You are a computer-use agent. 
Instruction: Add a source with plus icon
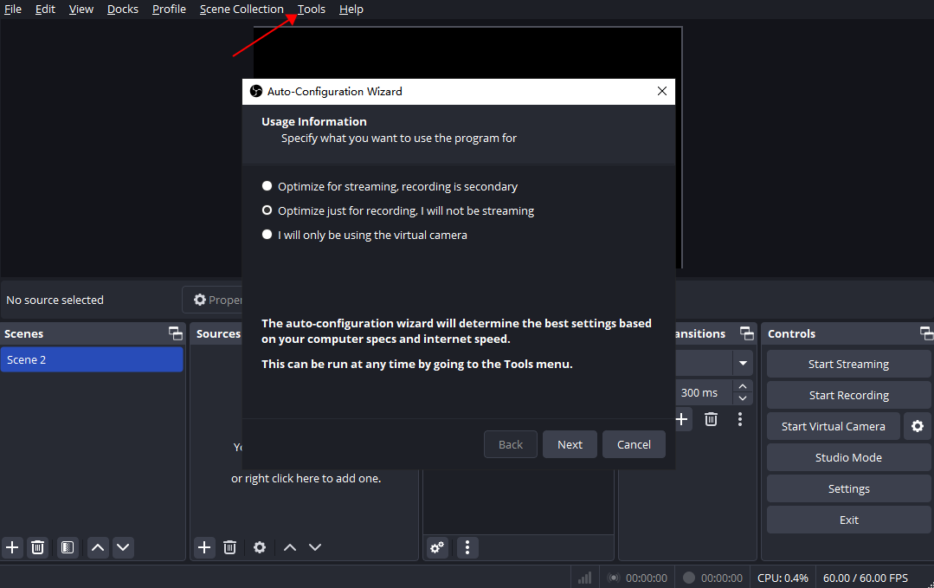204,547
